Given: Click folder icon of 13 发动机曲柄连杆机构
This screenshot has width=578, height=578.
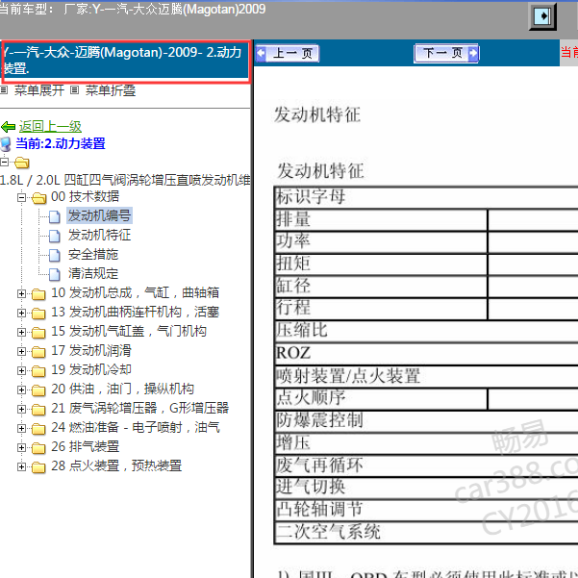Looking at the screenshot, I should (x=38, y=314).
